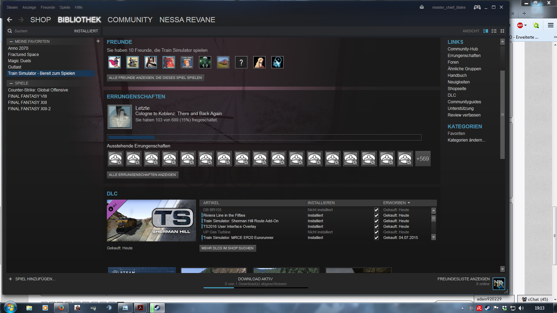
Task: Open the cannon soldier friend avatar
Action: pos(133,62)
